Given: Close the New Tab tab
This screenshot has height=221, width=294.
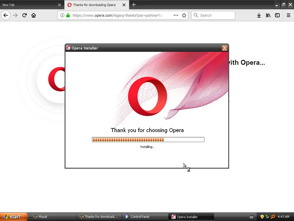Looking at the screenshot, I should click(x=59, y=5).
